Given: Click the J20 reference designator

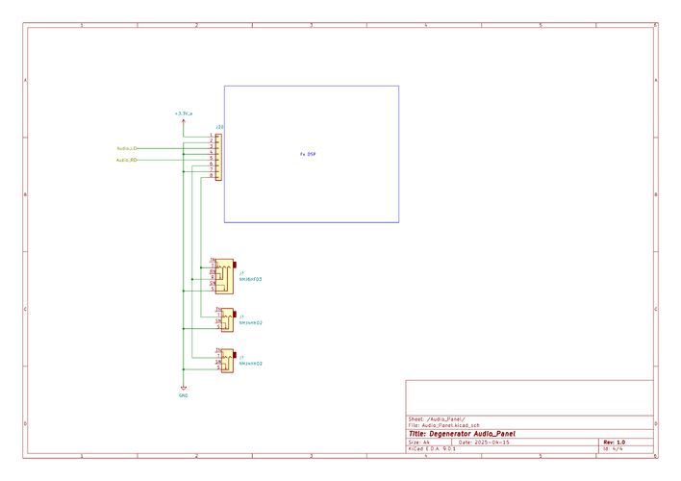Looking at the screenshot, I should 219,127.
